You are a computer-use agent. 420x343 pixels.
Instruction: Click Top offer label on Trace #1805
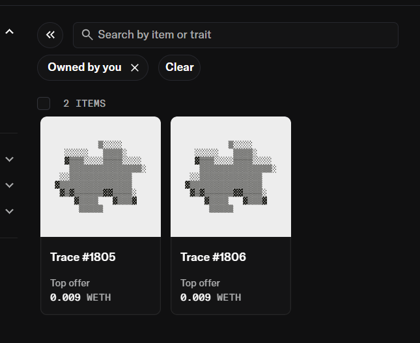pyautogui.click(x=70, y=283)
